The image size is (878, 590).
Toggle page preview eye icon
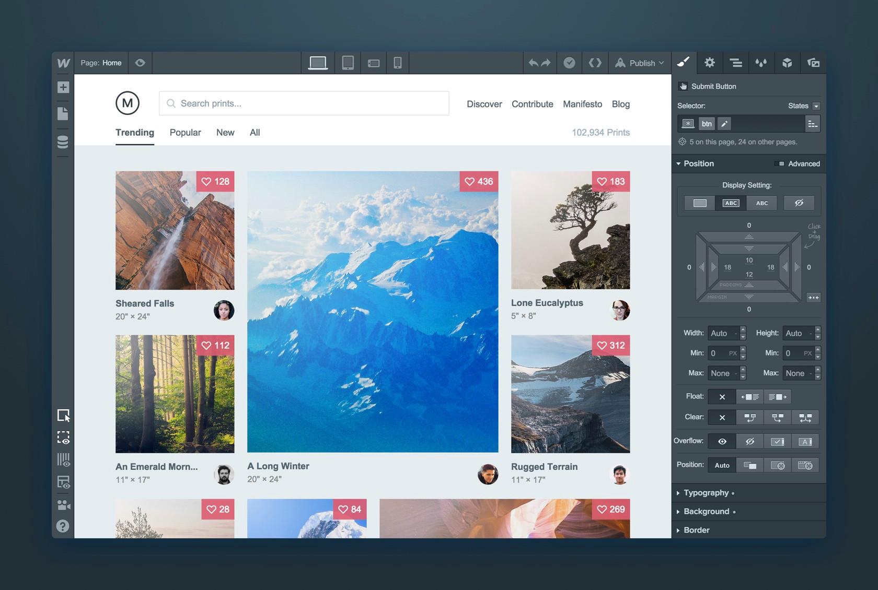(140, 63)
